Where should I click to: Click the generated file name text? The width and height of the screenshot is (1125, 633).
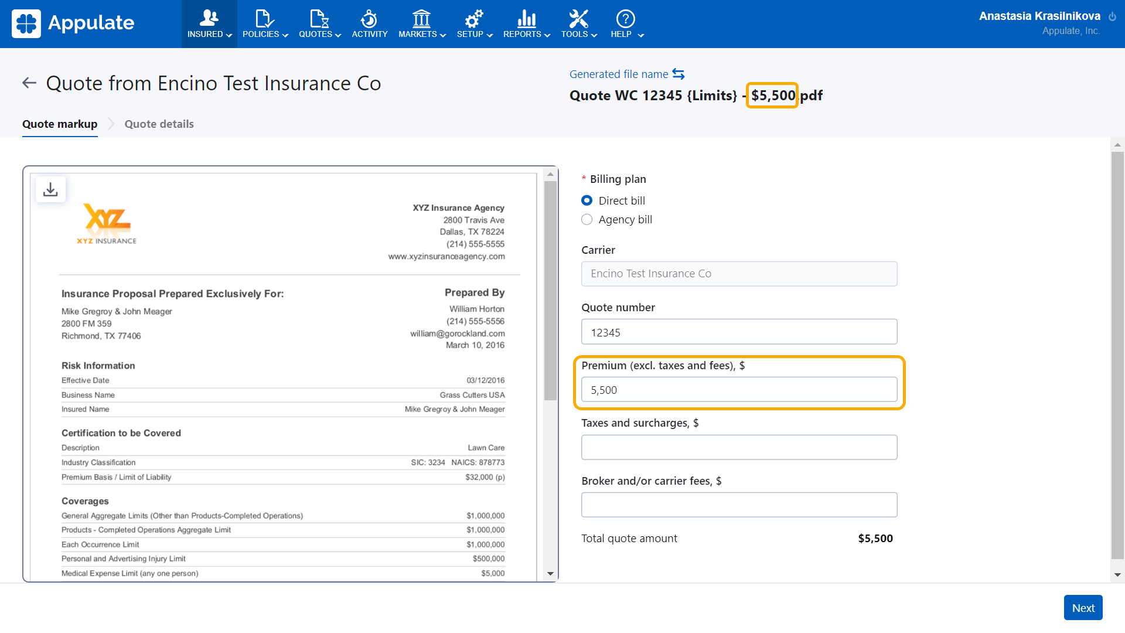(x=696, y=96)
